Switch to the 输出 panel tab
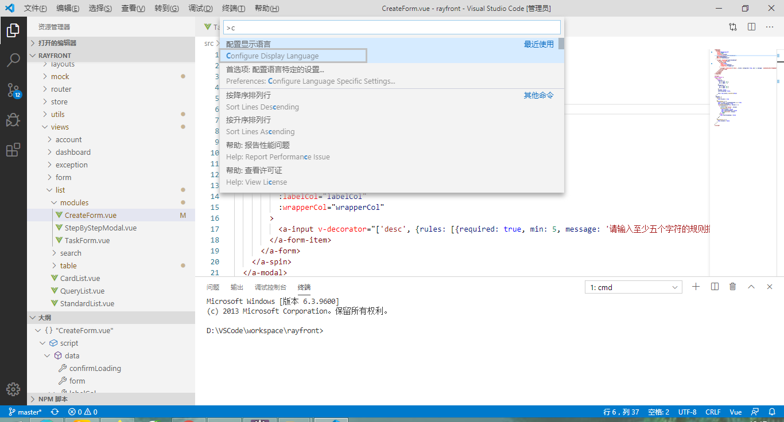This screenshot has width=784, height=422. 237,287
